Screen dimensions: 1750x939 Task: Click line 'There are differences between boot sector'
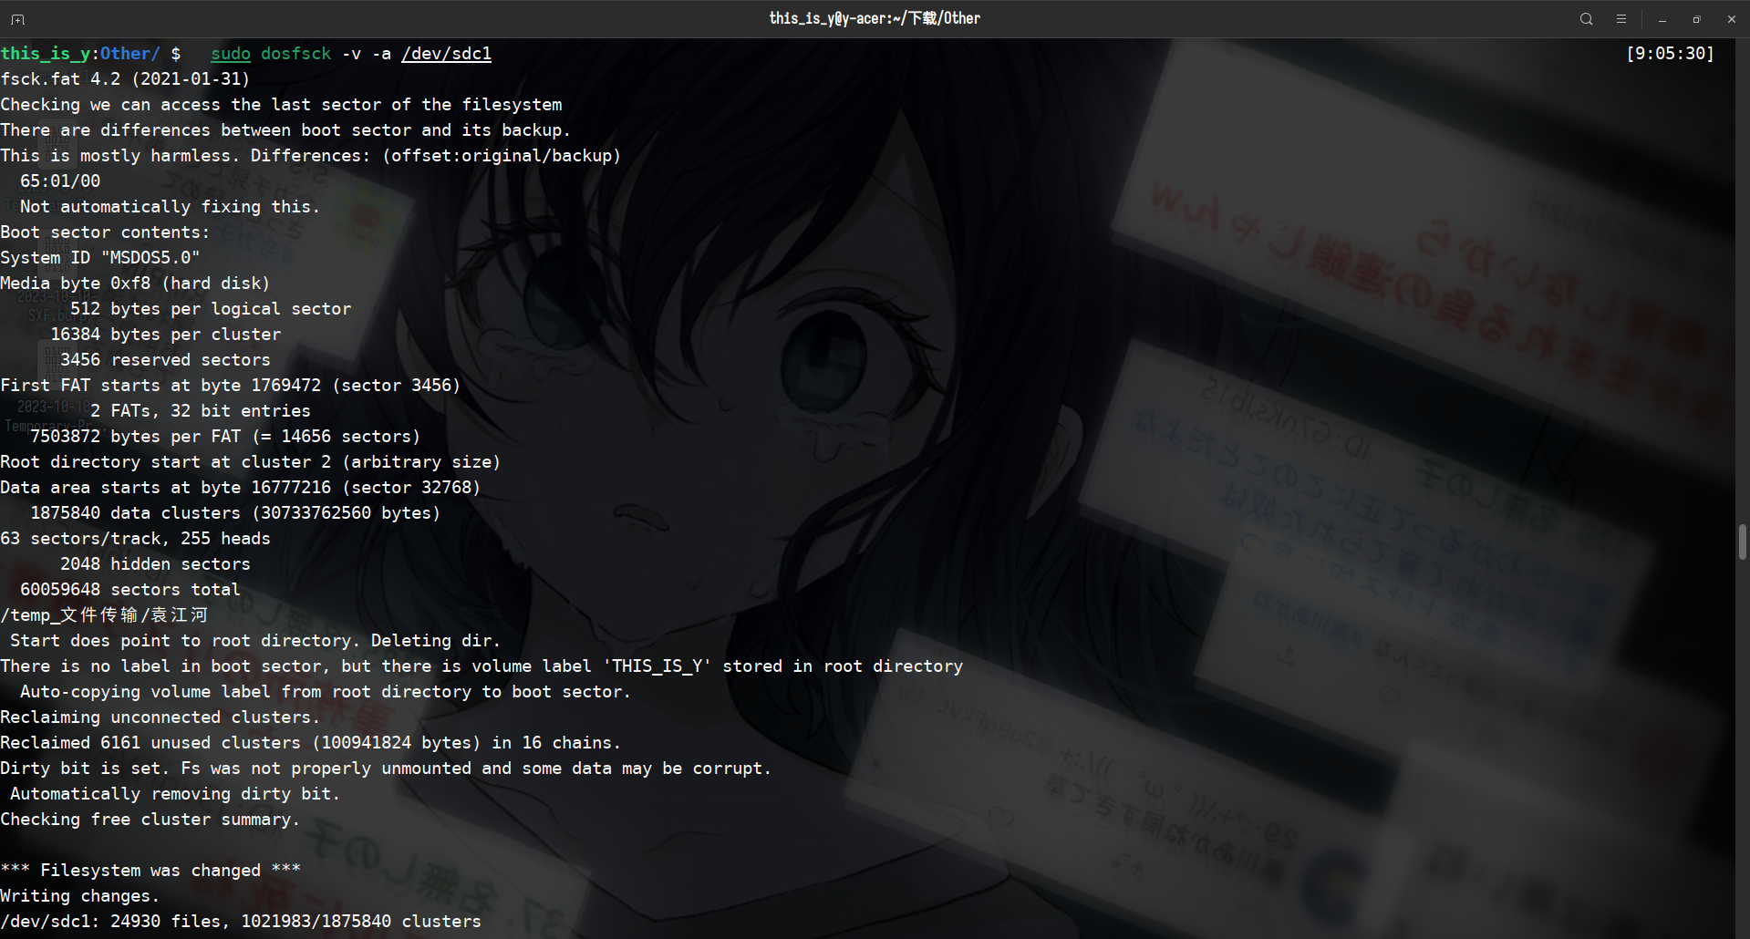point(285,130)
